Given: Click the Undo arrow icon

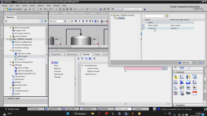Looking at the screenshot, I should click(45, 9).
